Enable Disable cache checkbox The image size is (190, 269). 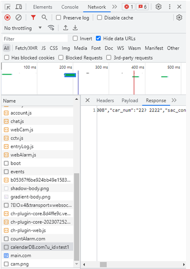click(x=99, y=18)
